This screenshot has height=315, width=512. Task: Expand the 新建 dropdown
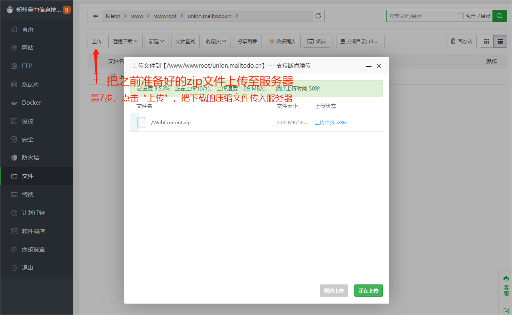[157, 41]
